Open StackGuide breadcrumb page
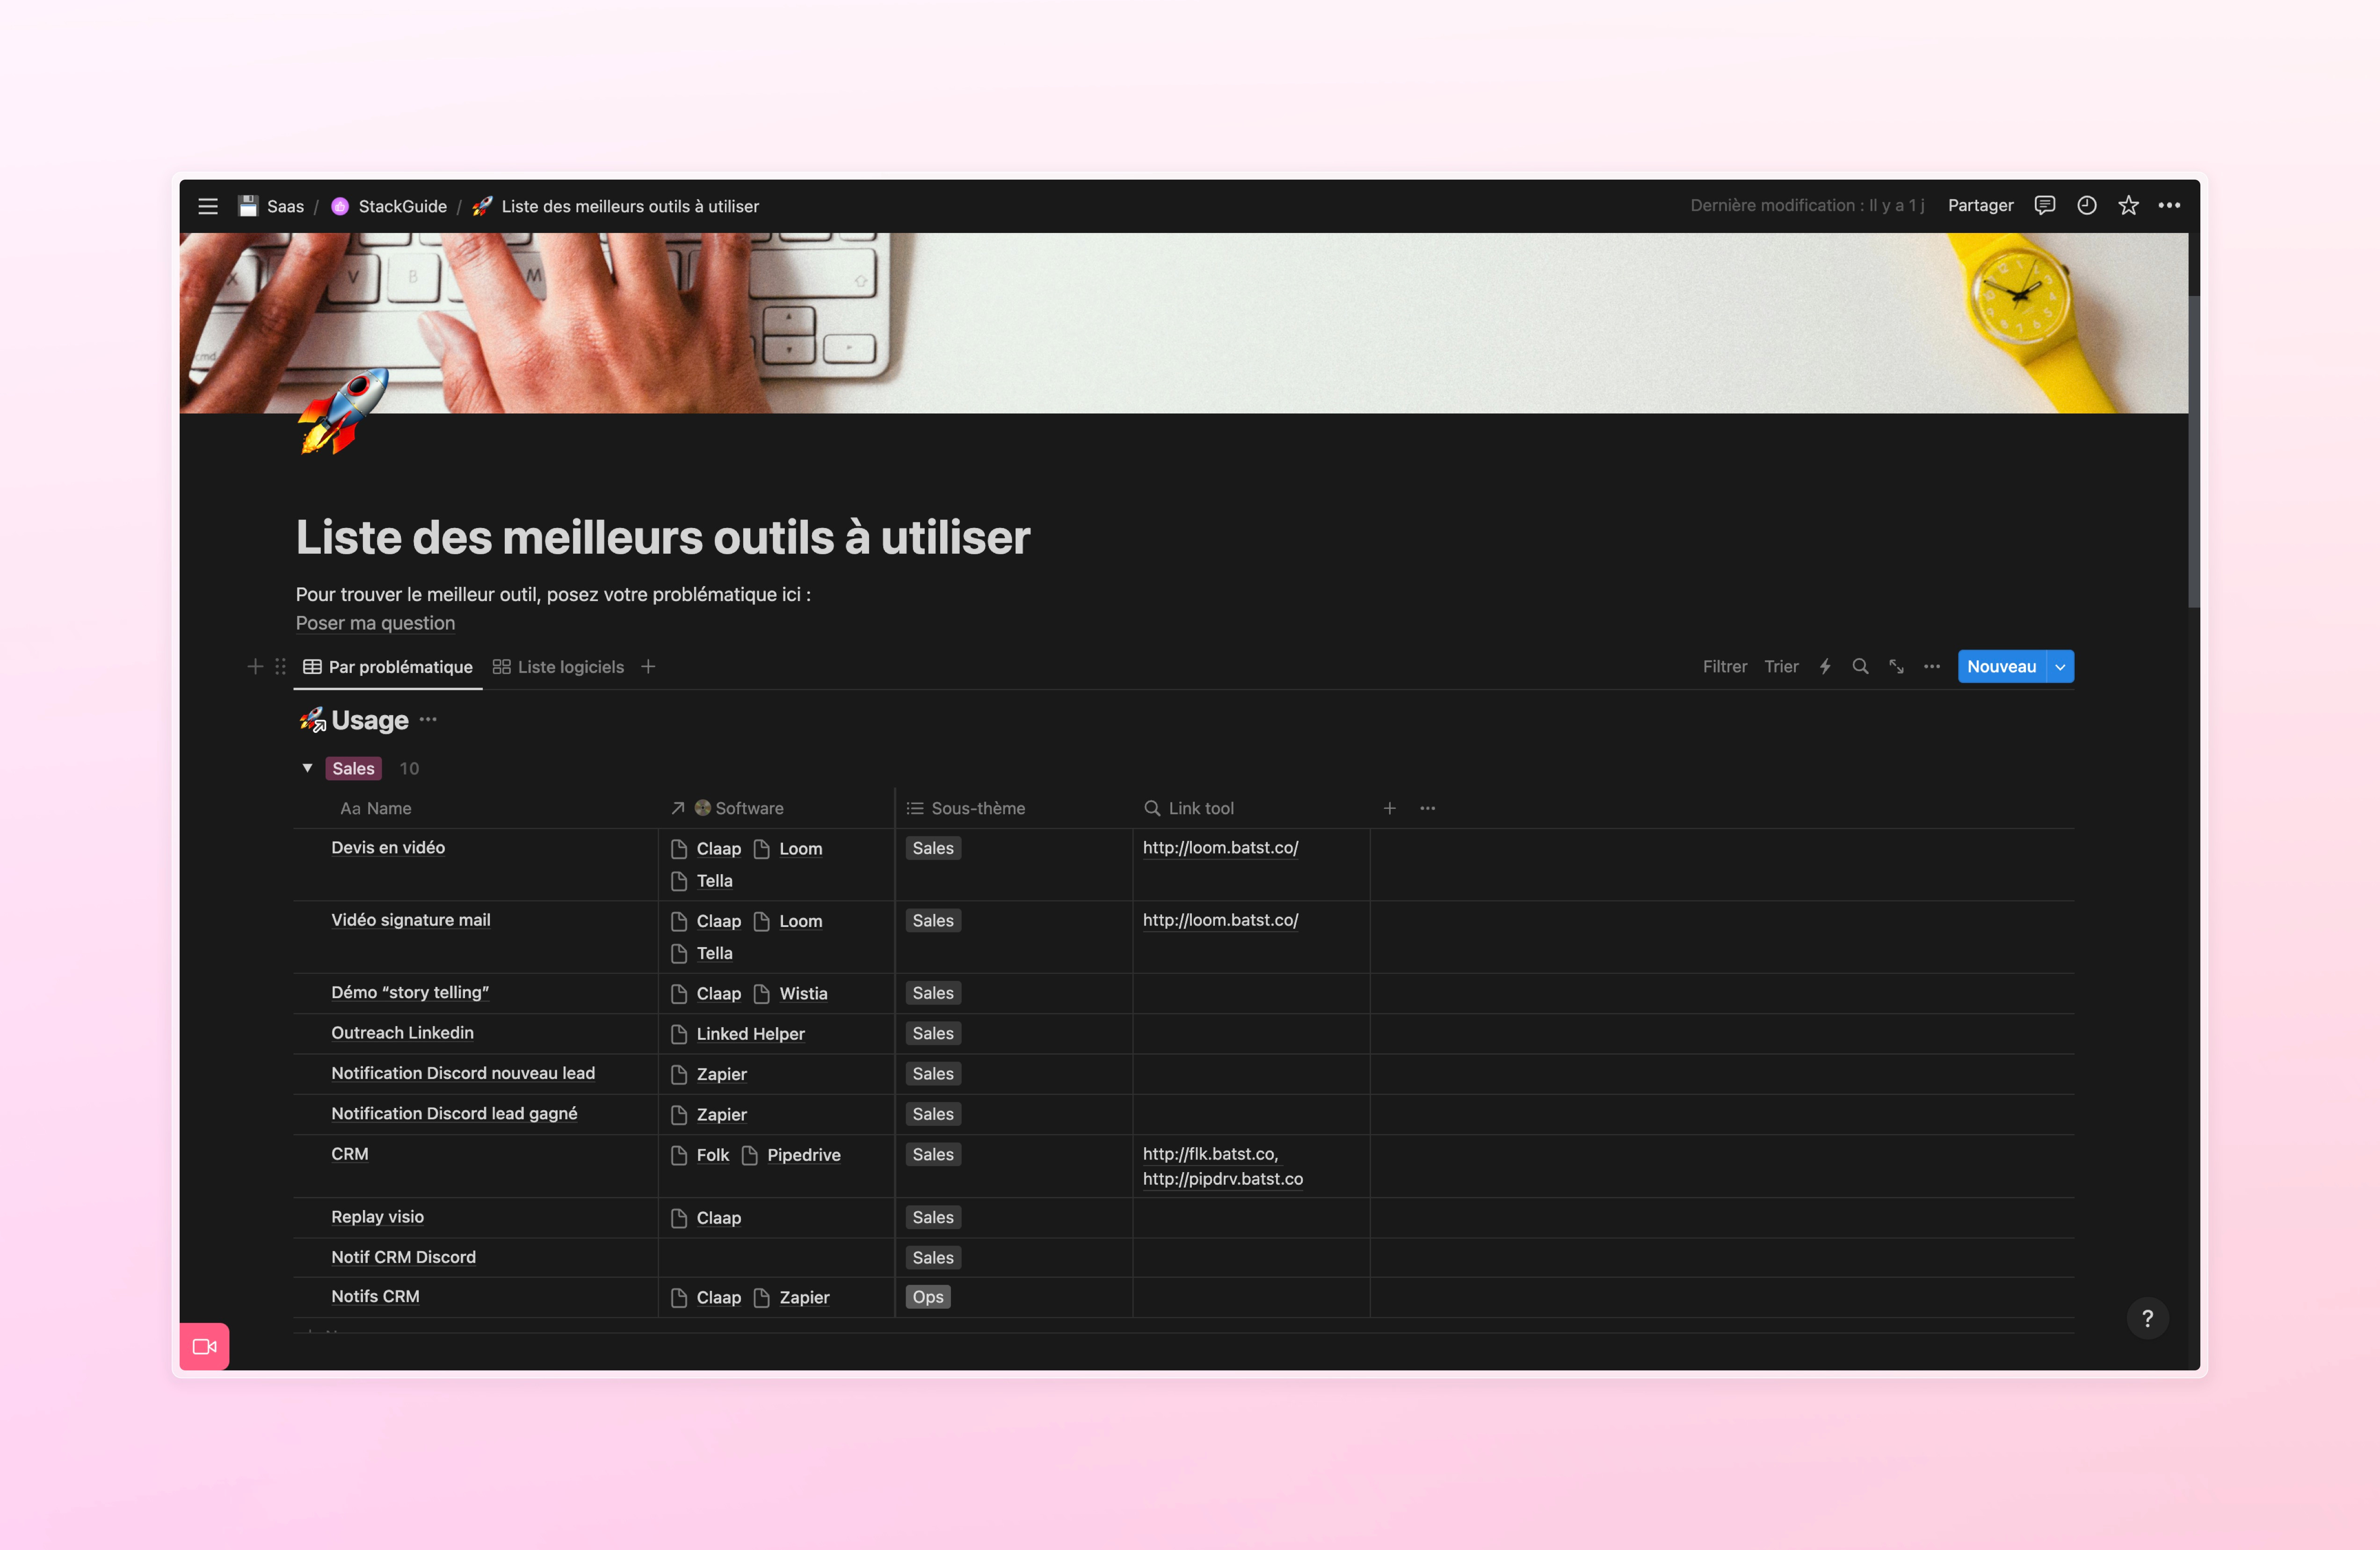 click(389, 206)
